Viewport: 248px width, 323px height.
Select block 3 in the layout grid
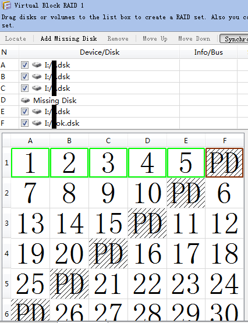tap(108, 162)
